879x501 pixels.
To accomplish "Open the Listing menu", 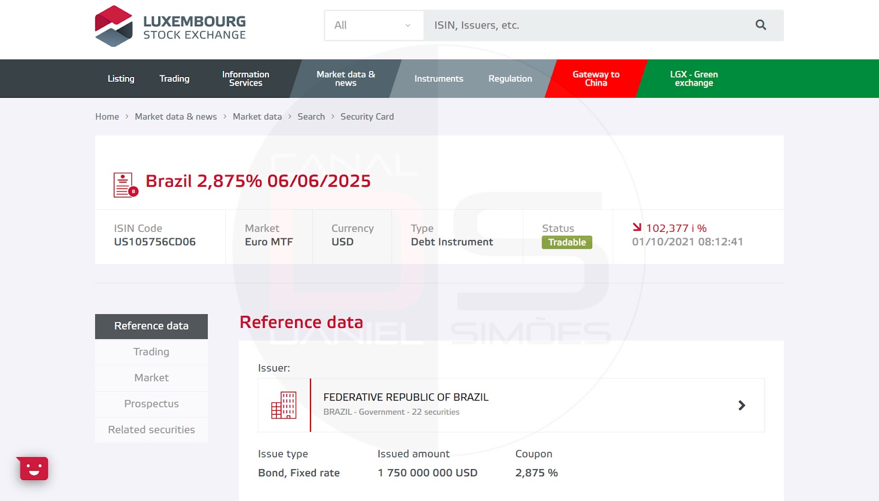I will click(121, 79).
